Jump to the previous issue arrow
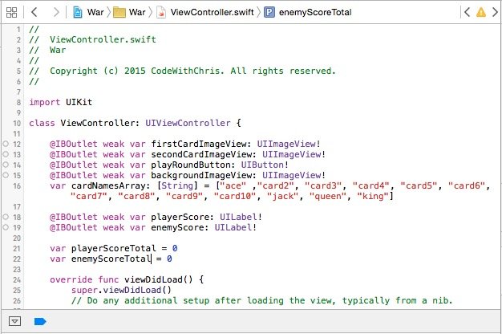Screen dimensions: 502x334 coord(467,13)
